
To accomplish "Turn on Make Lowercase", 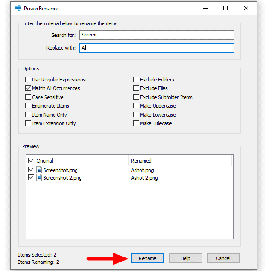I will point(136,115).
